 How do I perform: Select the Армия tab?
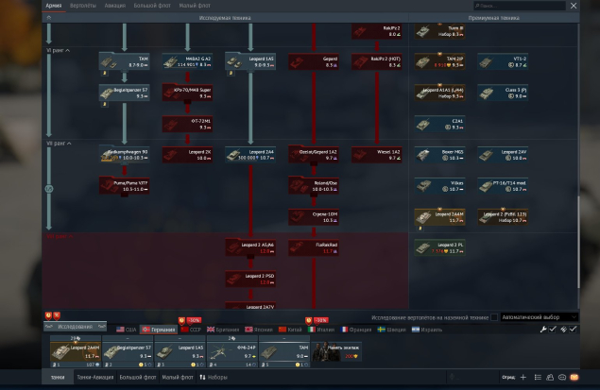point(54,6)
